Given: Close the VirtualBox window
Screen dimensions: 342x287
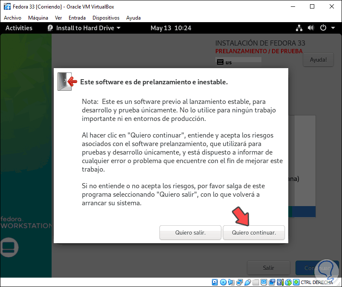Looking at the screenshot, I should click(331, 6).
